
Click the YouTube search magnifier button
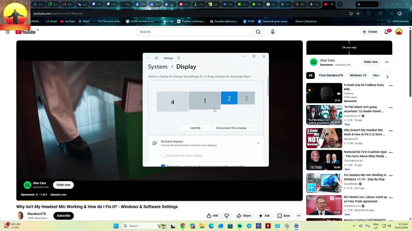coord(258,32)
